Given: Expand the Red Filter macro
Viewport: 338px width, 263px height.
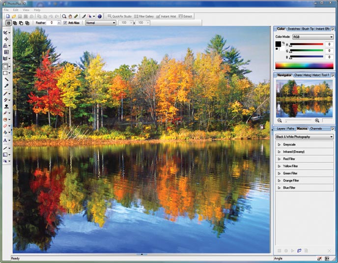Looking at the screenshot, I should tap(279, 159).
